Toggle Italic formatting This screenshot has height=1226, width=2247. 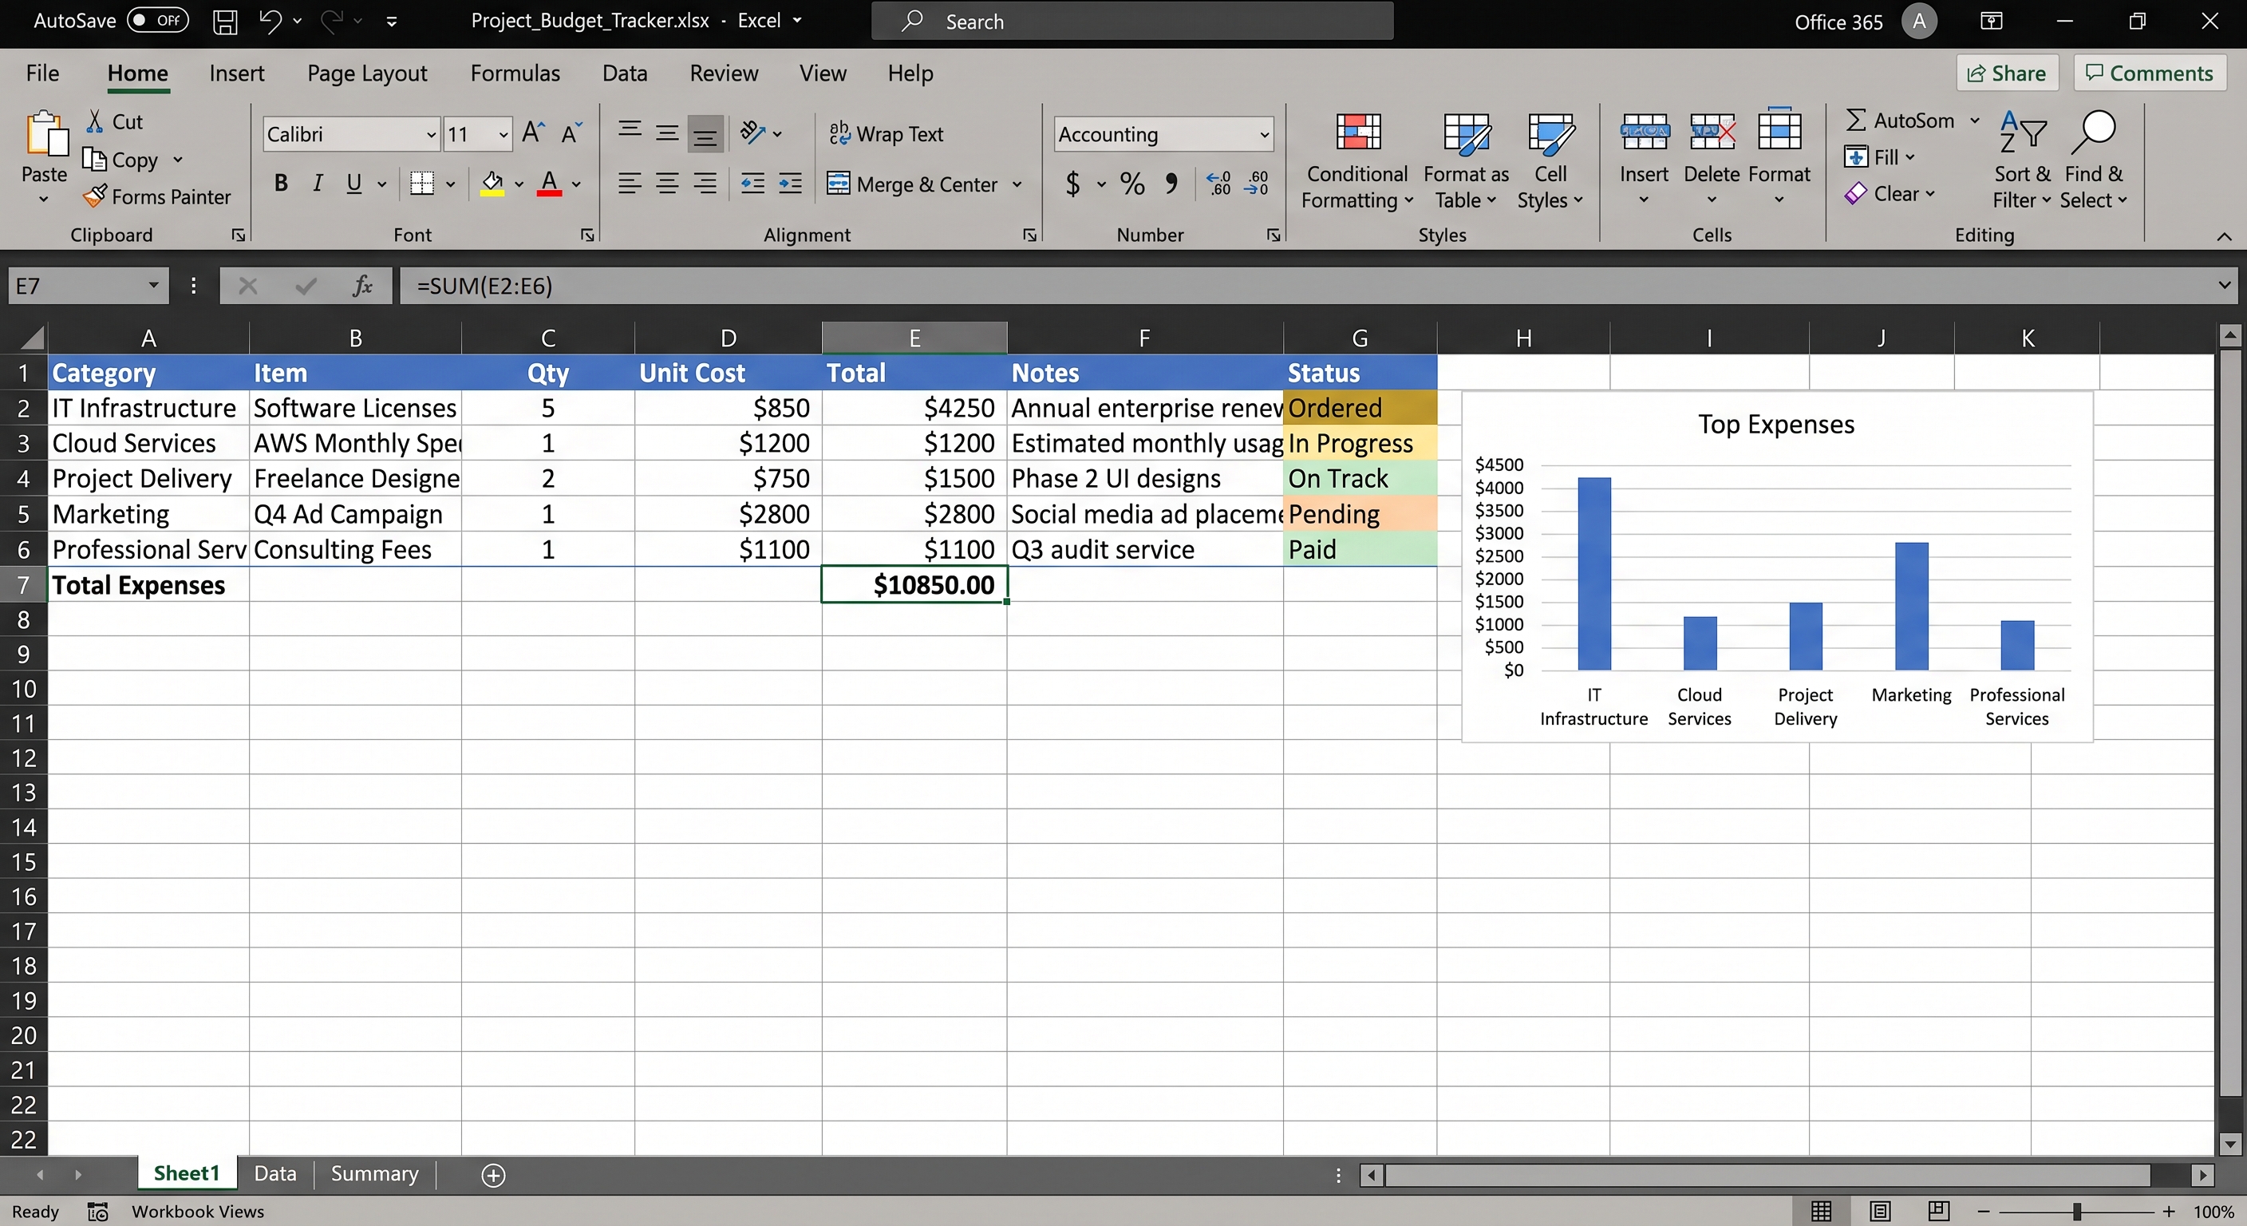318,184
